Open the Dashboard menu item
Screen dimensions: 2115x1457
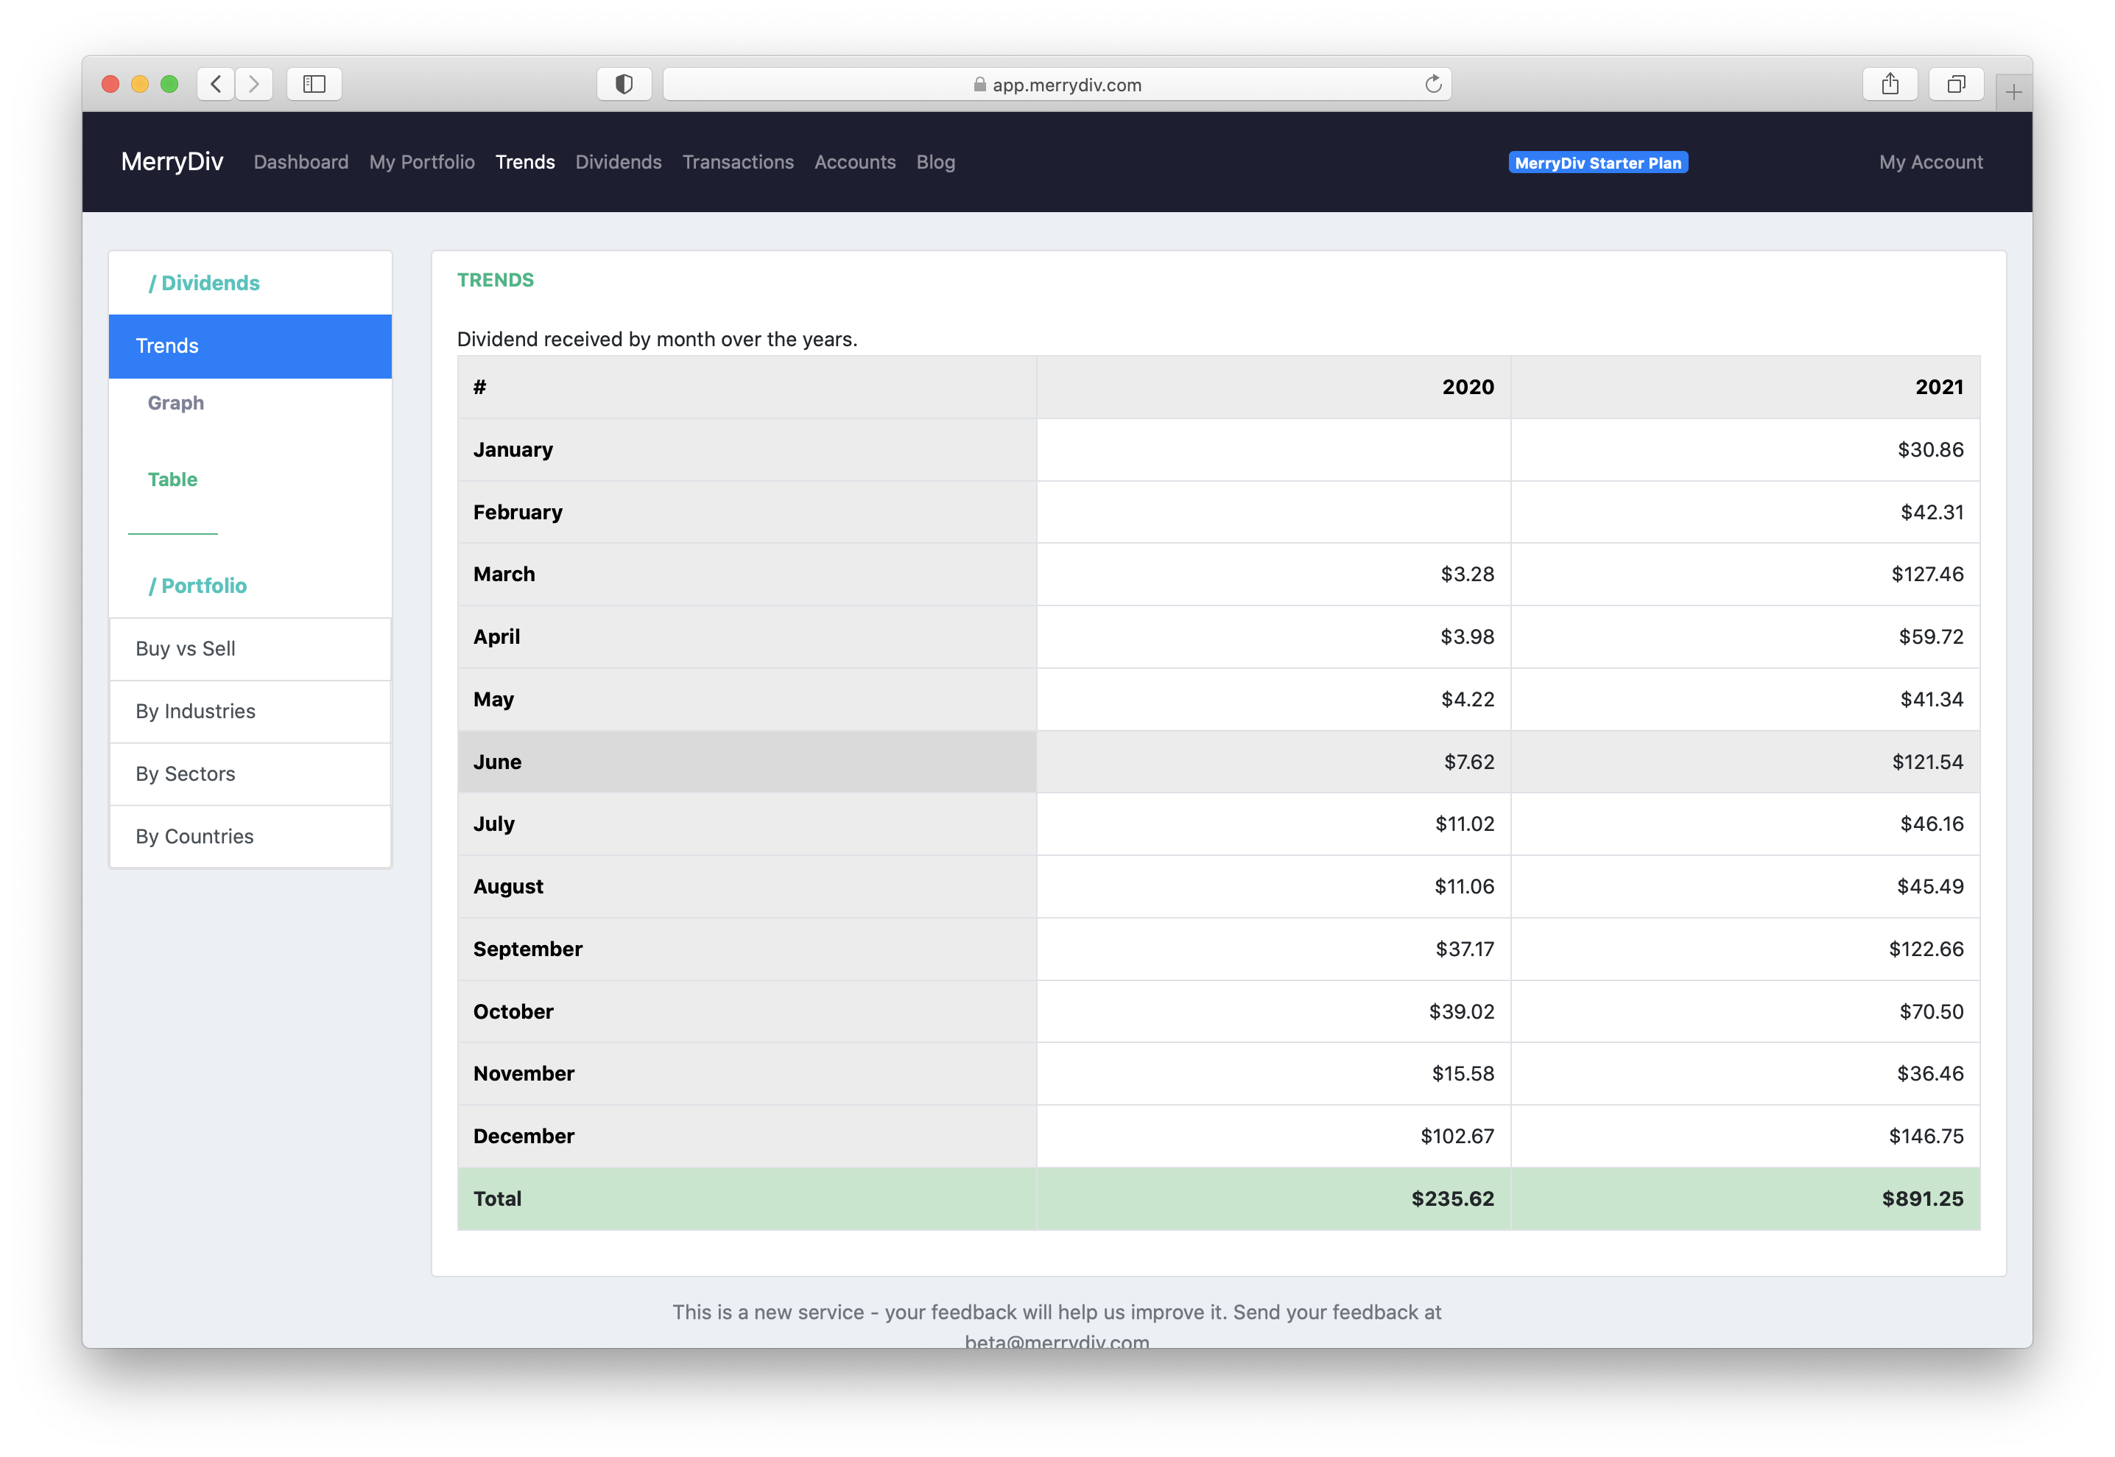[x=300, y=161]
